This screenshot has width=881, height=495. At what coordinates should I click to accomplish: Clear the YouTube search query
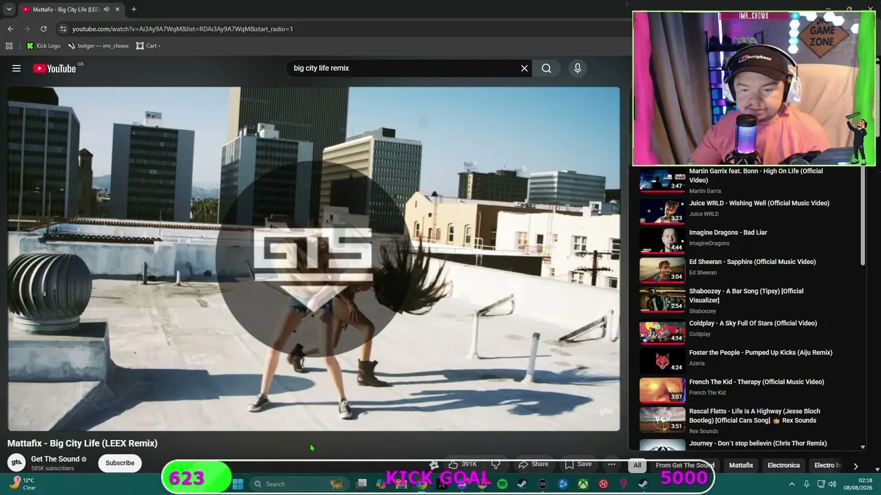[x=524, y=68]
